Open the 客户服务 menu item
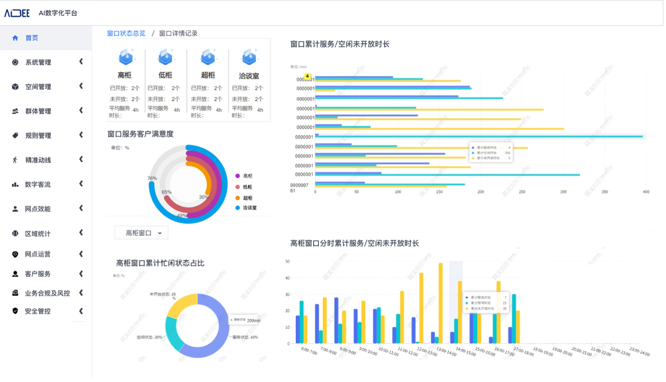Screen dimensions: 666x382 [38, 274]
